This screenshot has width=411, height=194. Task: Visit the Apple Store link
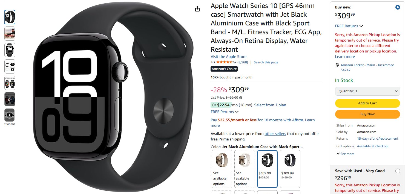click(x=228, y=57)
